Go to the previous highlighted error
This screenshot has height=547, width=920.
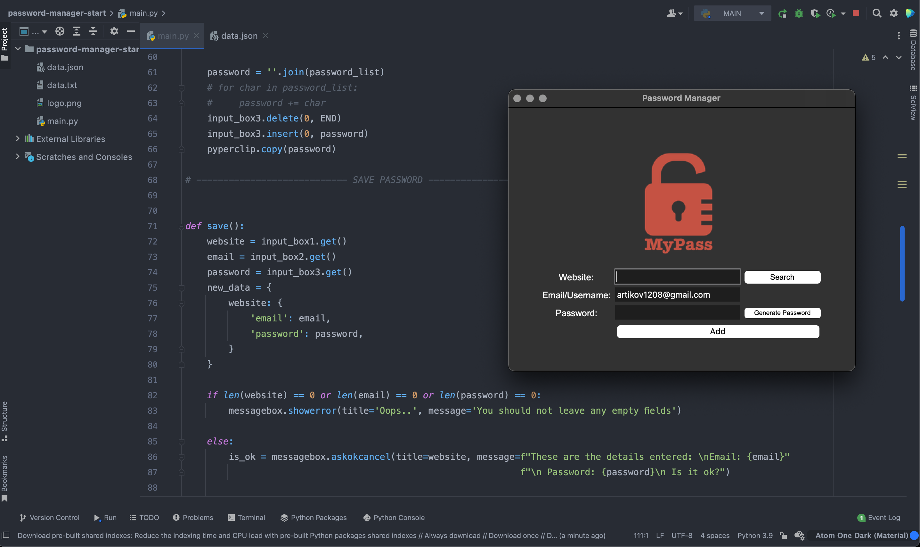click(x=885, y=57)
